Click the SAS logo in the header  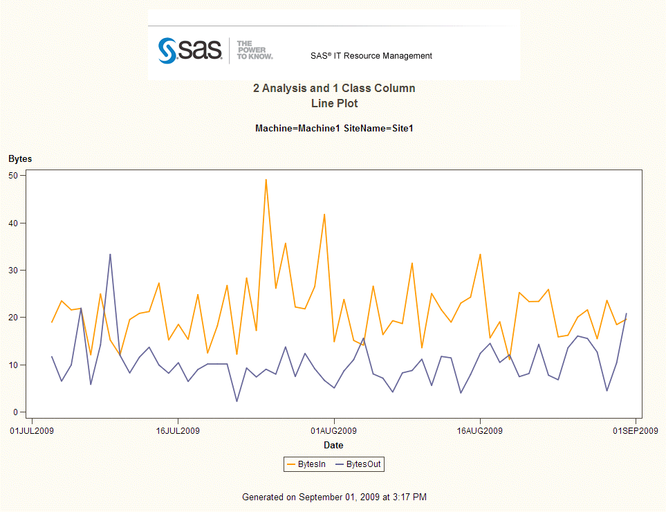pos(190,51)
